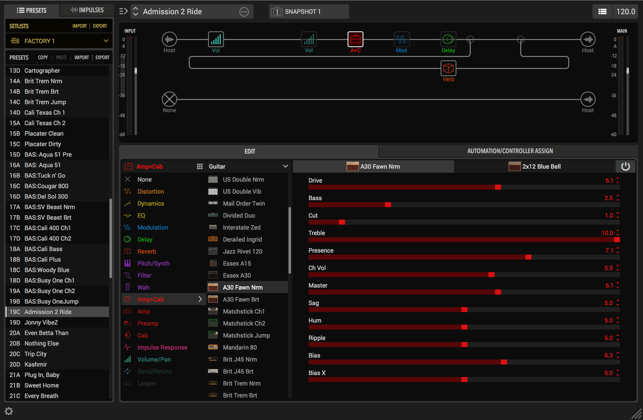Screen dimensions: 643x420
Task: Click the grid view icon beside Amp+Cab
Action: (x=200, y=167)
